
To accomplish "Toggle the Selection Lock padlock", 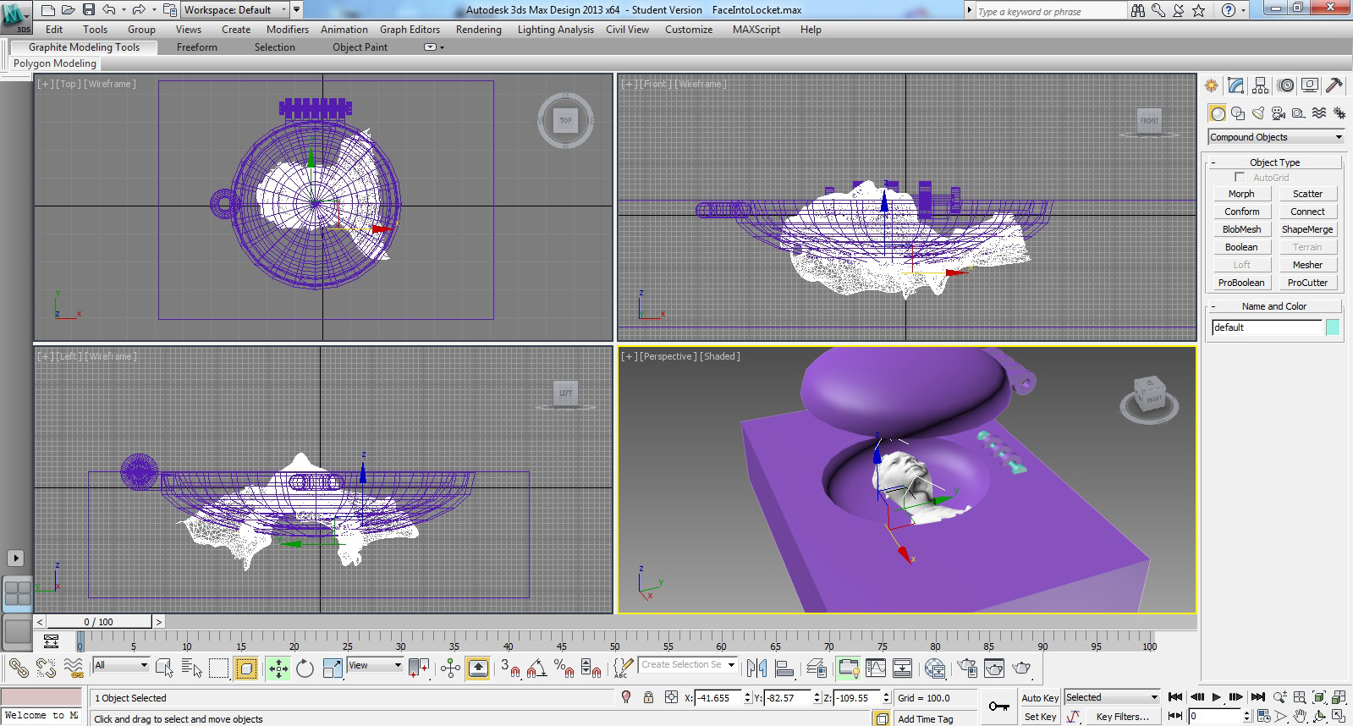I will pyautogui.click(x=648, y=697).
